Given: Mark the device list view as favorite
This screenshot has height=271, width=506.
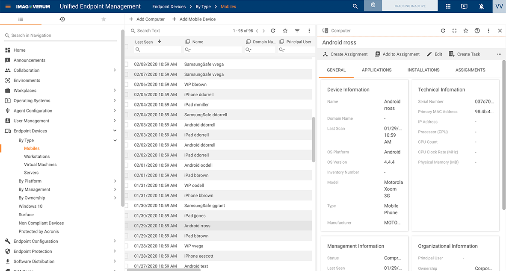Looking at the screenshot, I should coord(285,30).
